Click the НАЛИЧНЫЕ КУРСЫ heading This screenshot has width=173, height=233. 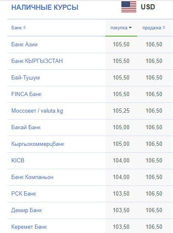pyautogui.click(x=45, y=7)
